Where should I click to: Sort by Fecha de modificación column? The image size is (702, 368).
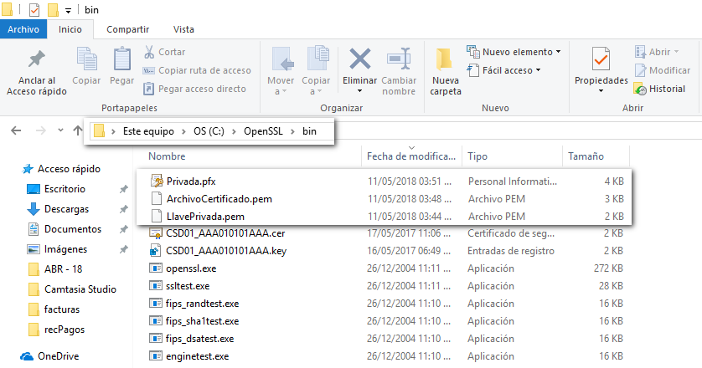click(x=411, y=156)
